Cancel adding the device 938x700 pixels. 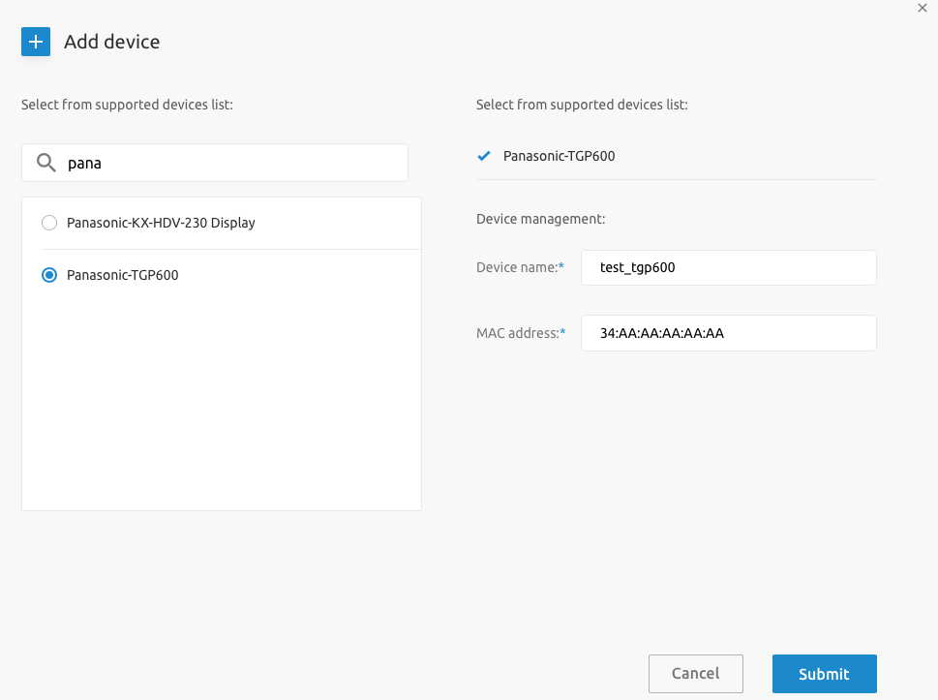pyautogui.click(x=696, y=674)
